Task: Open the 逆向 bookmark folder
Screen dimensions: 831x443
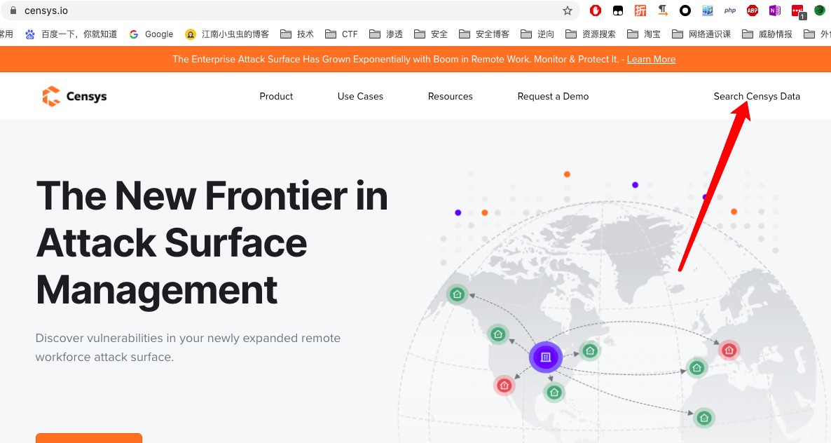Action: tap(537, 34)
